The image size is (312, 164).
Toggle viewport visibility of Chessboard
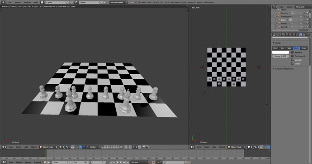click(x=301, y=17)
